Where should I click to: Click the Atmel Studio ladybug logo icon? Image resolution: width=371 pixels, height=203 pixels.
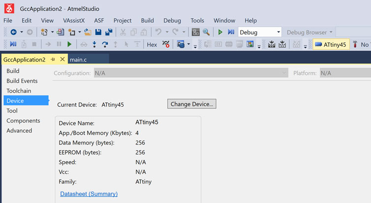(x=9, y=9)
